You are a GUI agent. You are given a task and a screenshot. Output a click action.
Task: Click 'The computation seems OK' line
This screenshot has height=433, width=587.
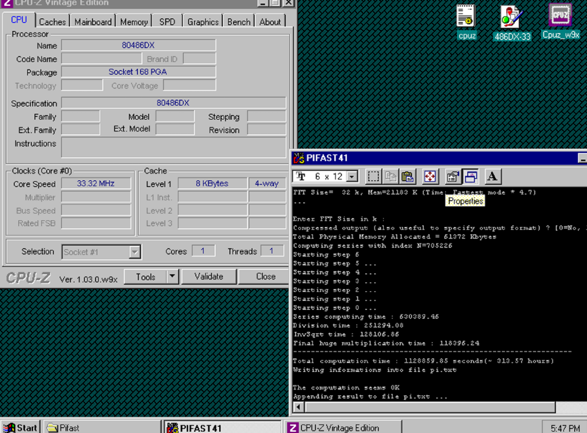[346, 387]
